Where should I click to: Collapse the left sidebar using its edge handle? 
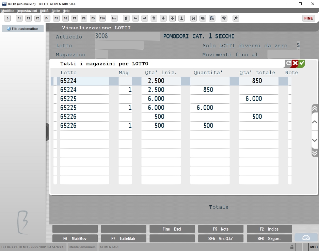tap(47, 132)
